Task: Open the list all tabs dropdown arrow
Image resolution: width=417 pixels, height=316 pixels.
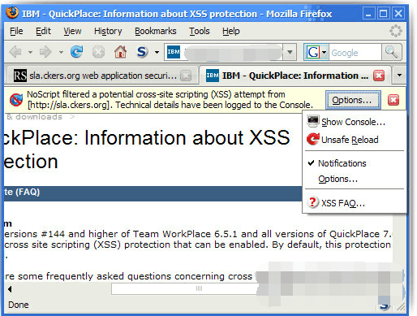Action: click(x=399, y=76)
